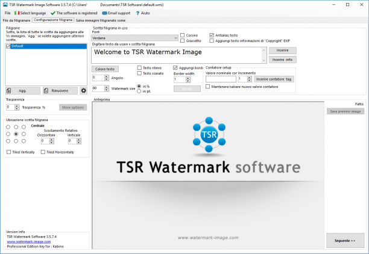Click the Agg. add watermark button

pos(23,91)
